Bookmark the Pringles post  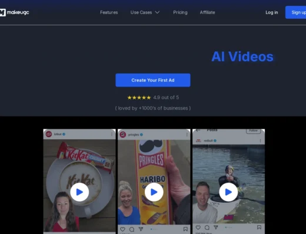tap(185, 229)
